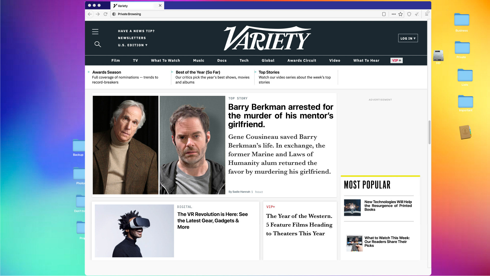Click the search magnifier icon
490x276 pixels.
point(97,44)
